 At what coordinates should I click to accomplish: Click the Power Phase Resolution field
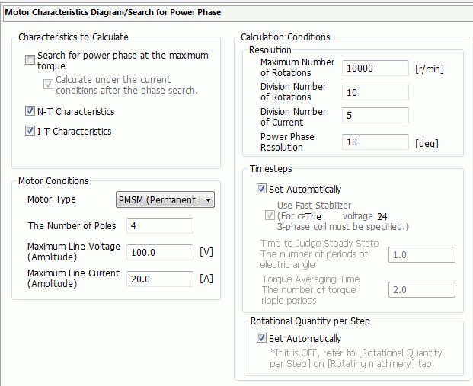pos(376,142)
